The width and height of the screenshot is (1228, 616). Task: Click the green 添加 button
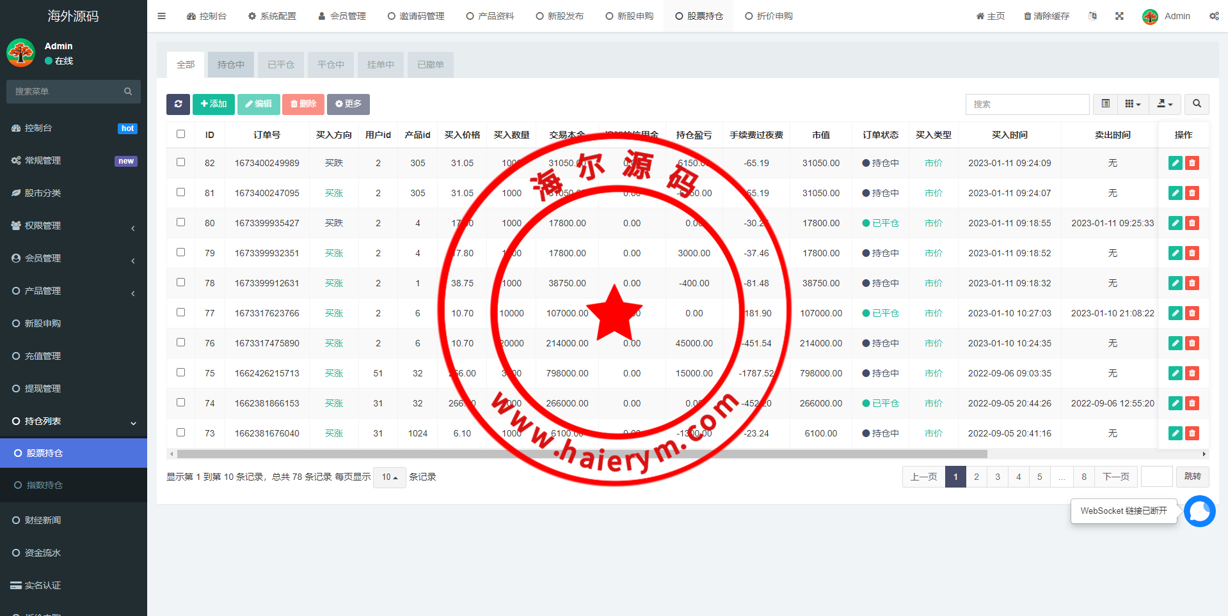[214, 104]
